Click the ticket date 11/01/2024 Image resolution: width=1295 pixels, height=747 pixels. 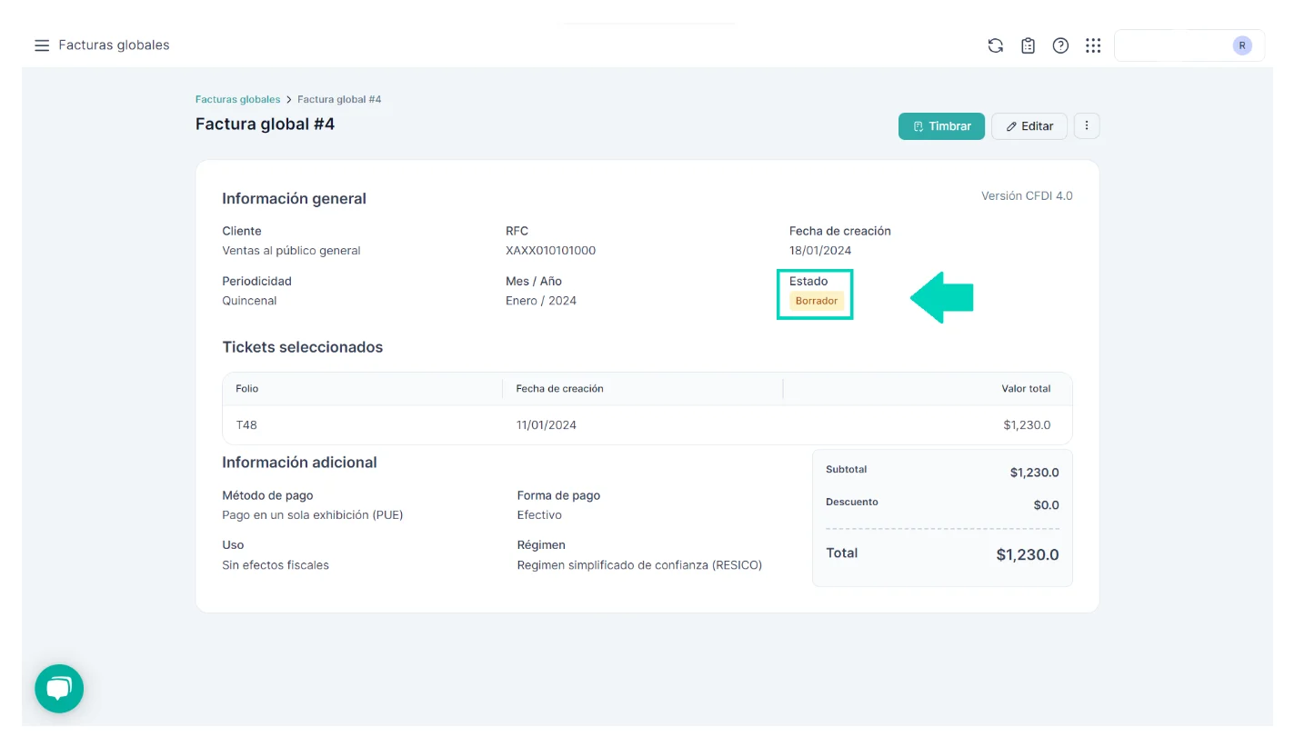click(x=547, y=424)
